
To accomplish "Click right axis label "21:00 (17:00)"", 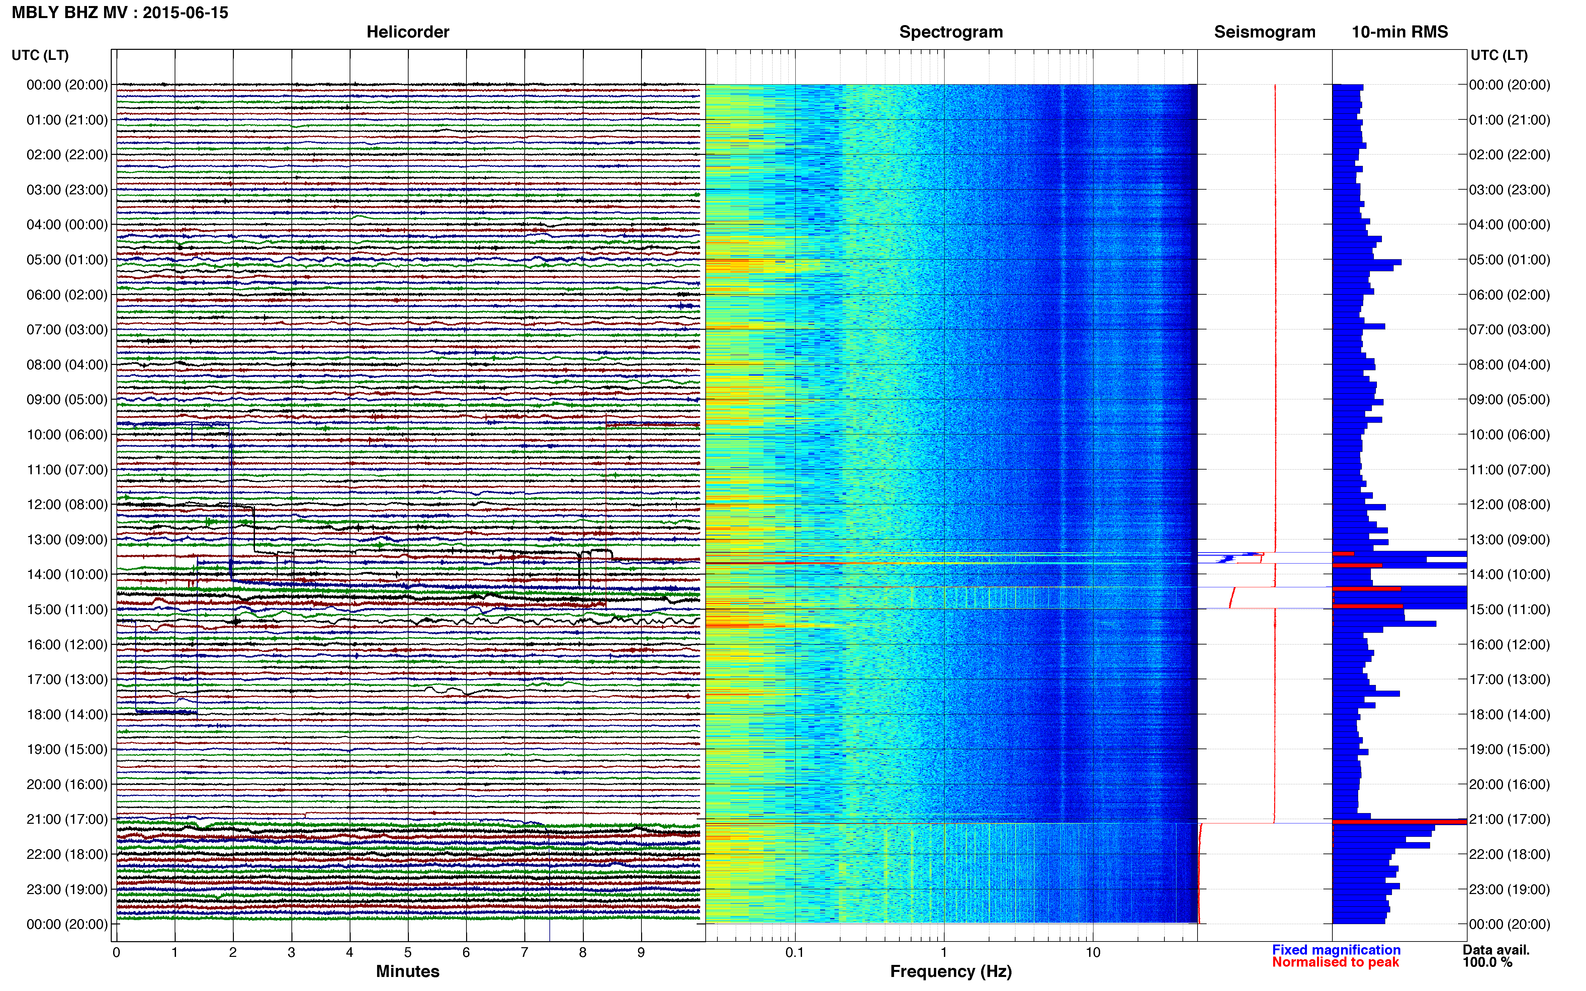I will tap(1509, 819).
